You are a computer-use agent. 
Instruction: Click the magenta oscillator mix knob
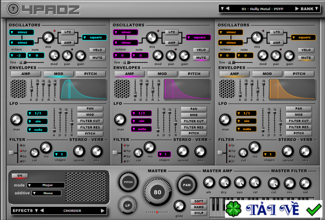(x=152, y=38)
